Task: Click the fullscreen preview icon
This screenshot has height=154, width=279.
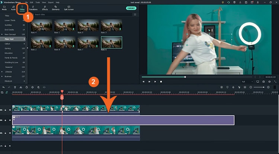Action: click(275, 81)
